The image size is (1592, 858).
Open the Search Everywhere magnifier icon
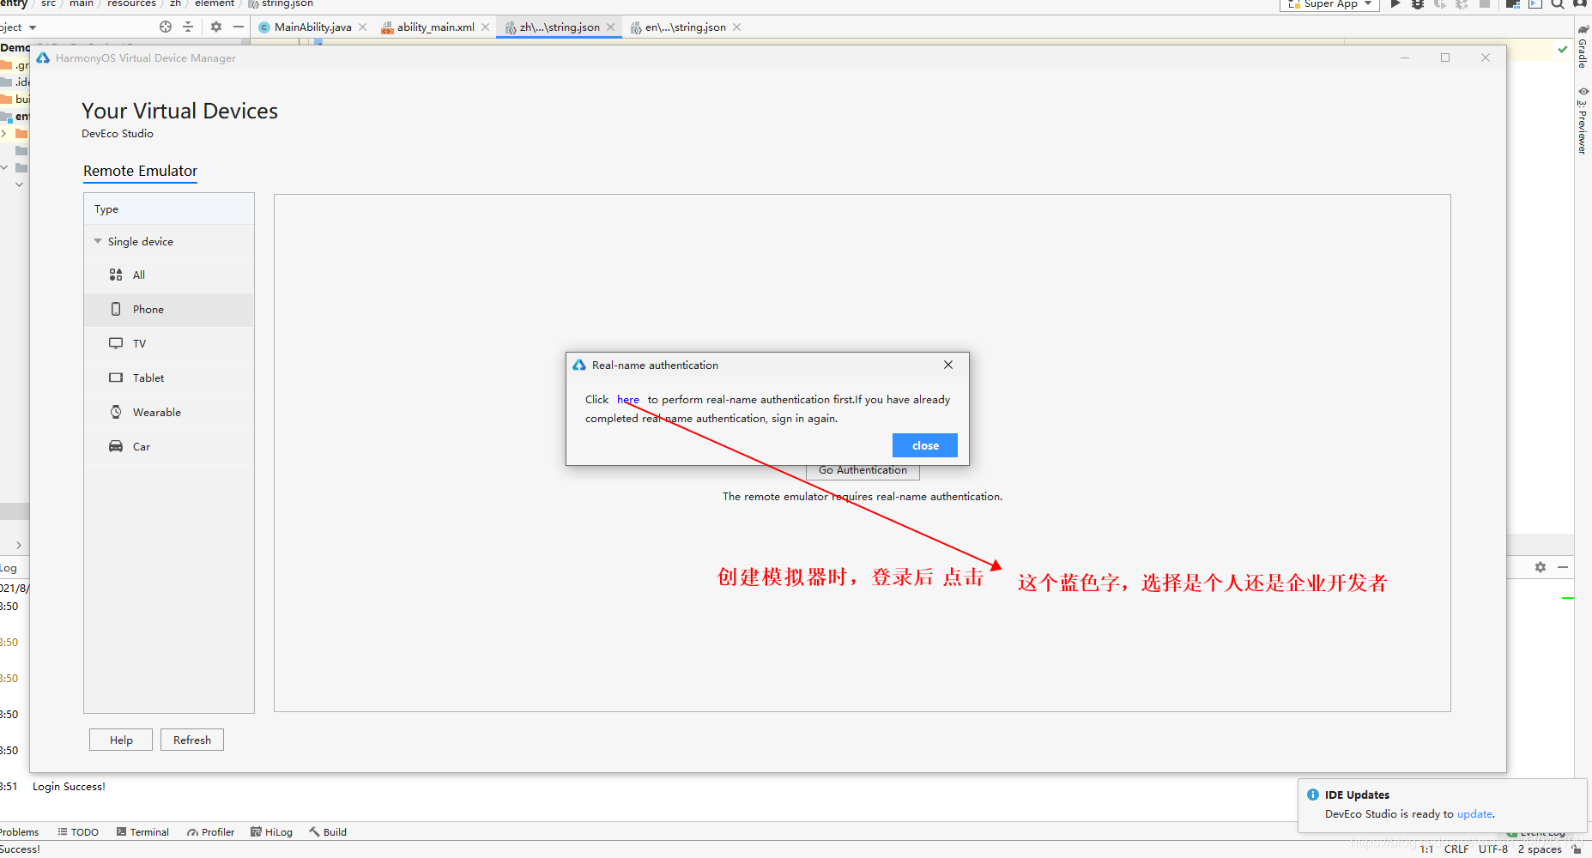pos(1558,4)
